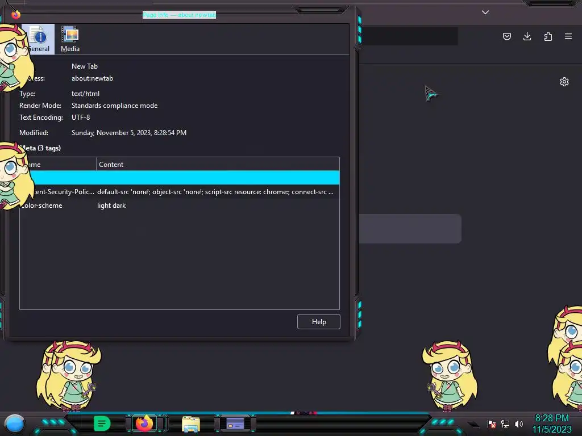Click the Content column header
This screenshot has height=436, width=582.
pyautogui.click(x=218, y=164)
